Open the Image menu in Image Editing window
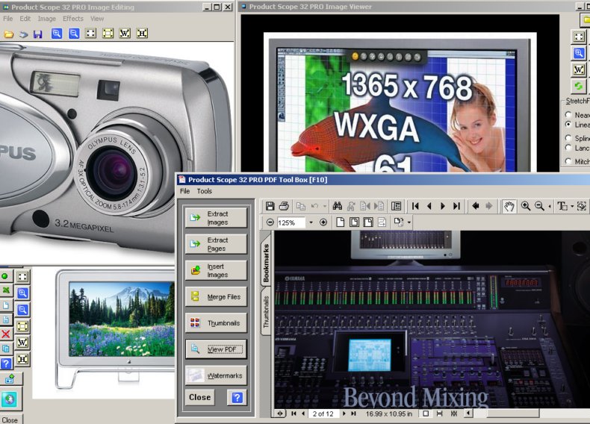Viewport: 590px width, 424px height. pos(46,19)
